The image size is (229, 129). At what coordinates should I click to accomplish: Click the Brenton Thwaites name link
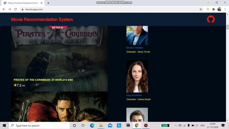pos(135,48)
